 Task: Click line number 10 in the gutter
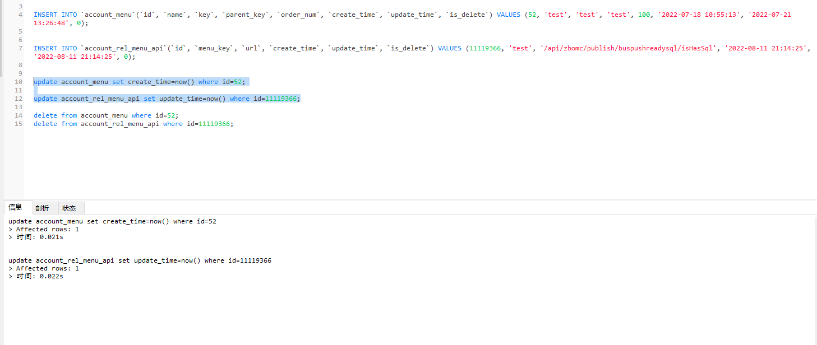click(x=19, y=82)
